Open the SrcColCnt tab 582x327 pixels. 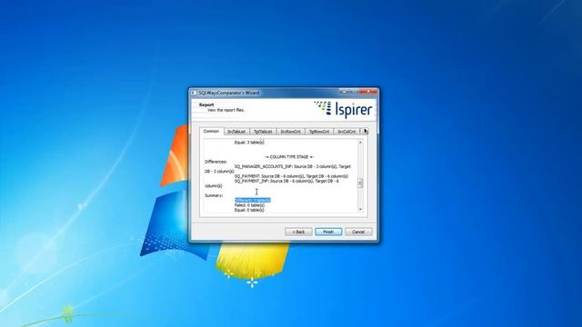pyautogui.click(x=346, y=132)
